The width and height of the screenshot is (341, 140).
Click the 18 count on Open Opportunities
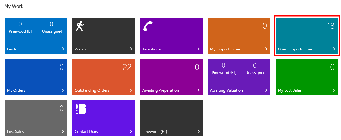click(330, 26)
